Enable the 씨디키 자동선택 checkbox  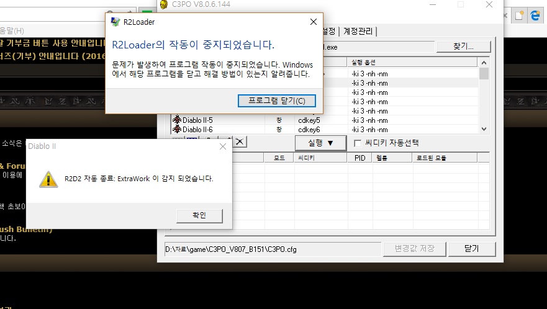click(x=358, y=143)
